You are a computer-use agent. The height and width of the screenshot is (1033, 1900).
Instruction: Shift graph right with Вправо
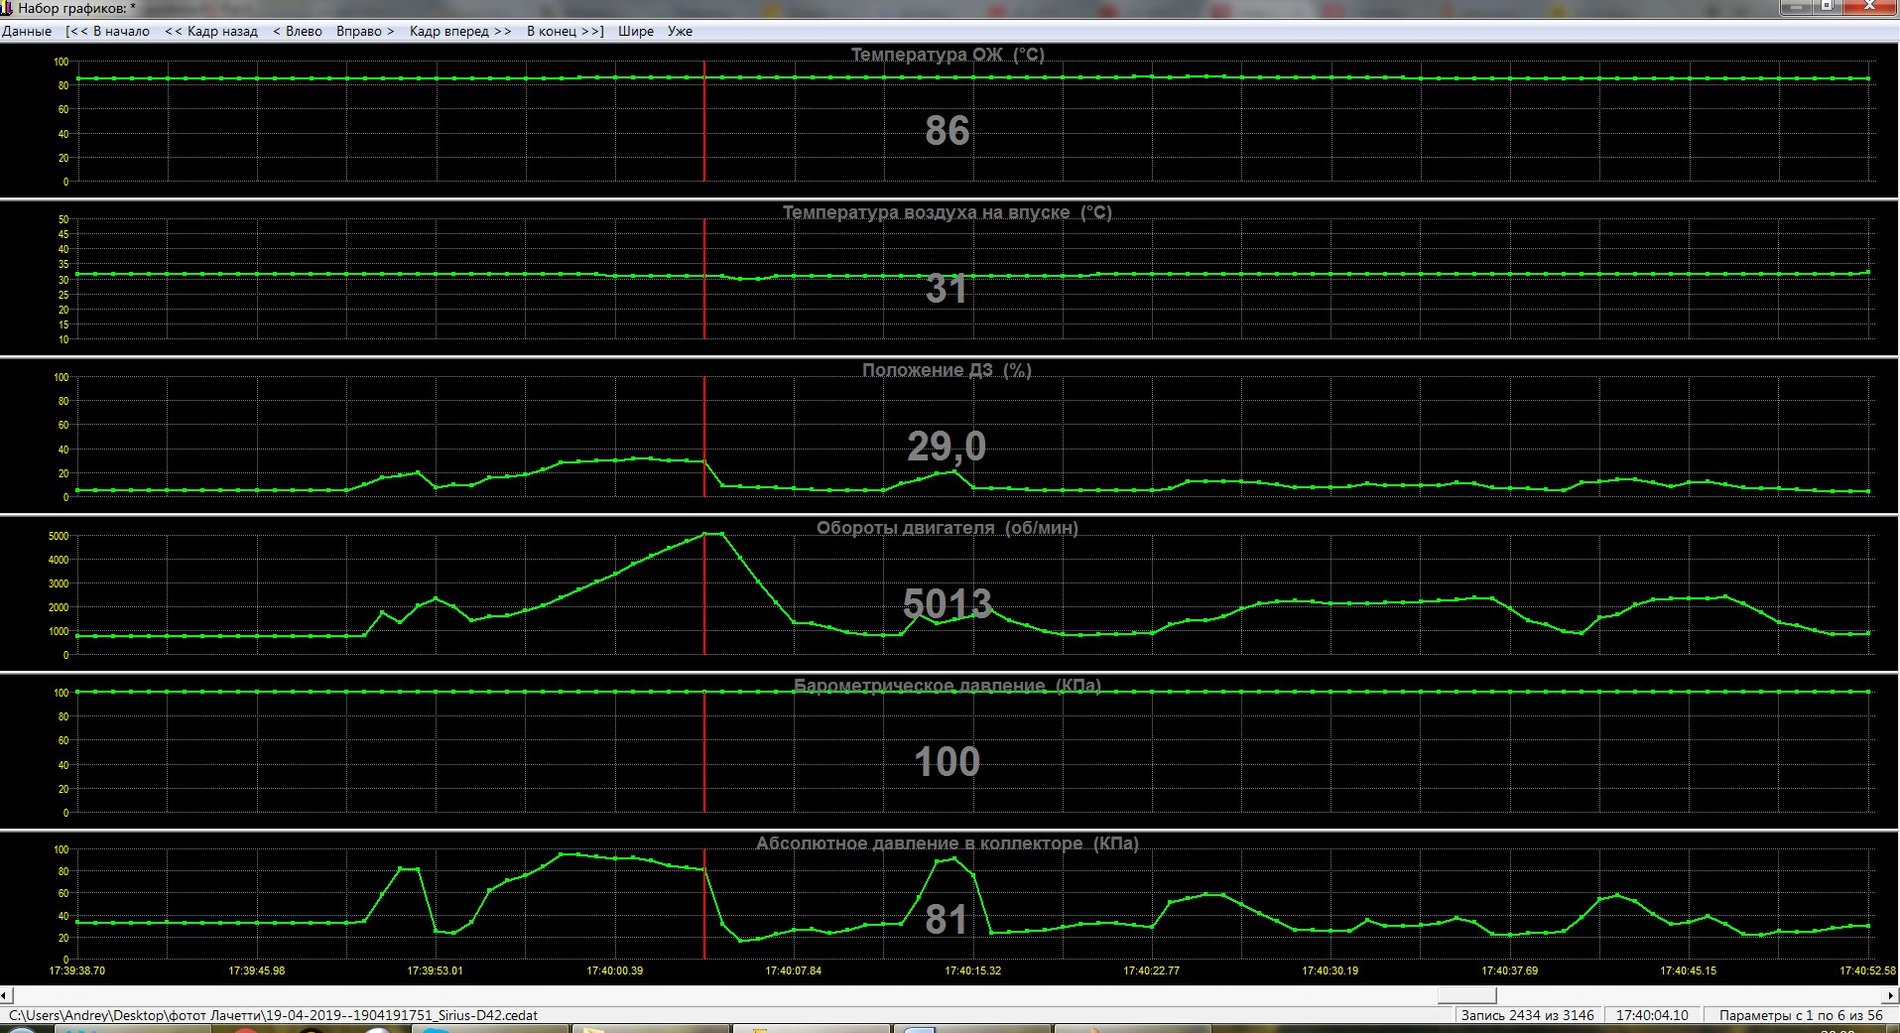tap(365, 31)
